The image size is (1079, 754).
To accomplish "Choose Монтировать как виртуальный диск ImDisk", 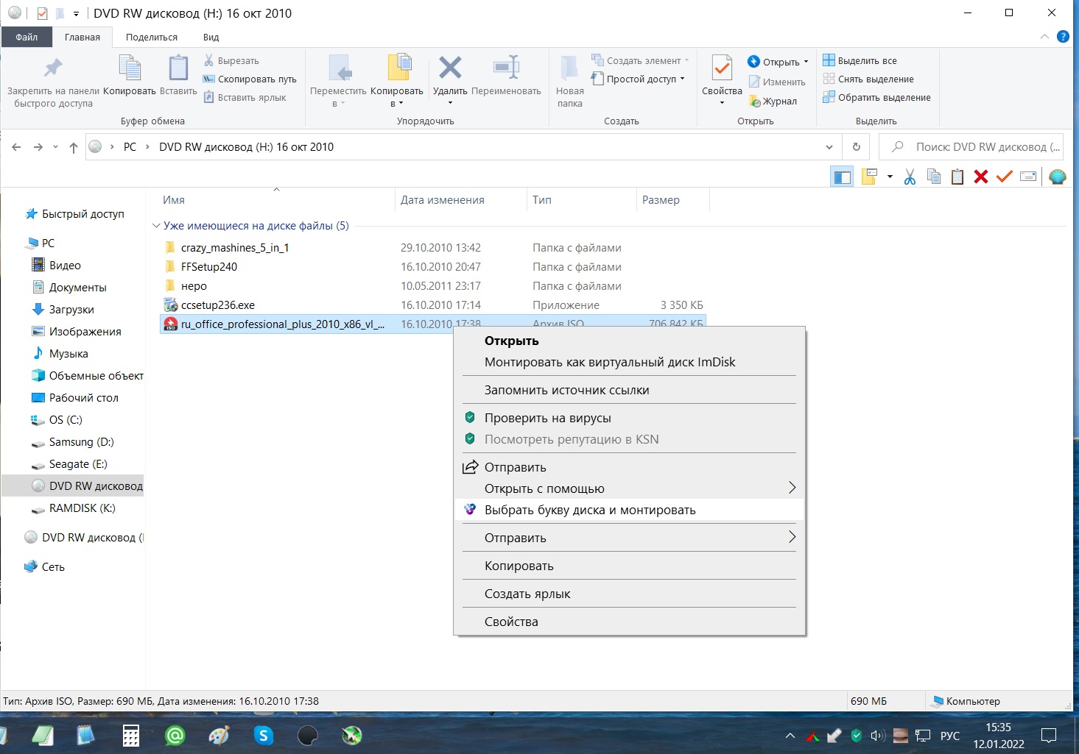I will click(630, 362).
